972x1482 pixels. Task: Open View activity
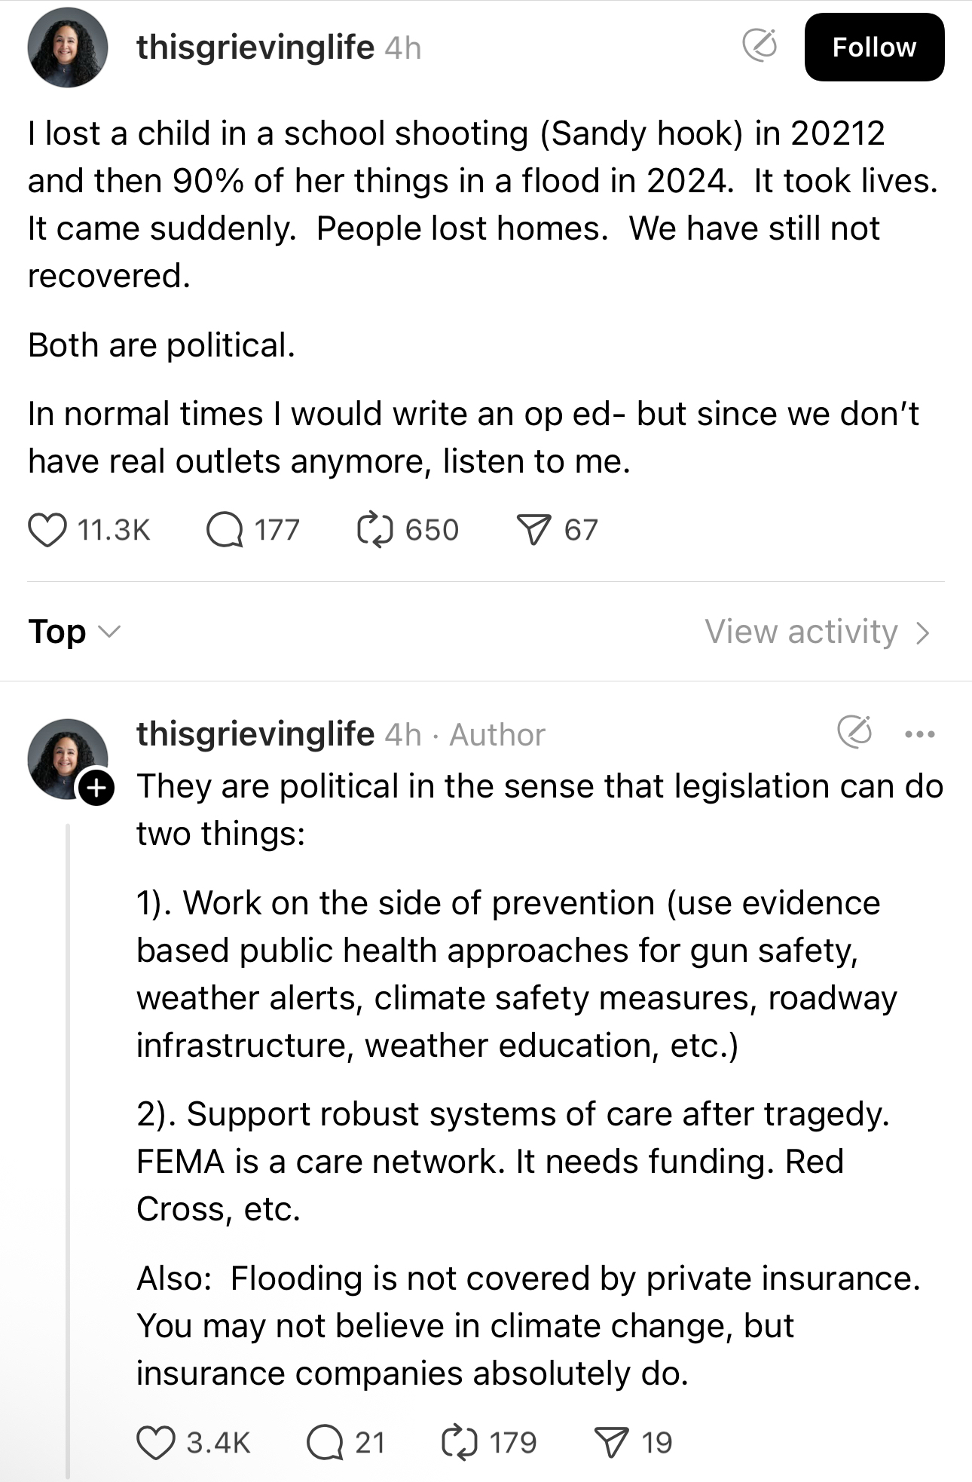[818, 632]
